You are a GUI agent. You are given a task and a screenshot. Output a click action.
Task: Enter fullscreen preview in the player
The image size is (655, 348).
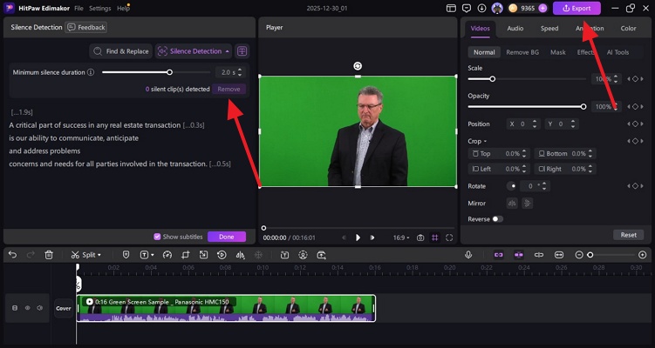(449, 238)
